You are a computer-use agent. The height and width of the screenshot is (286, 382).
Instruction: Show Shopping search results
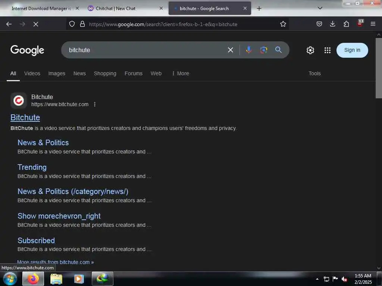tap(105, 73)
